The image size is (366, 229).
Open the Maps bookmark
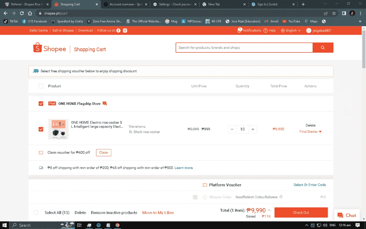pyautogui.click(x=311, y=21)
